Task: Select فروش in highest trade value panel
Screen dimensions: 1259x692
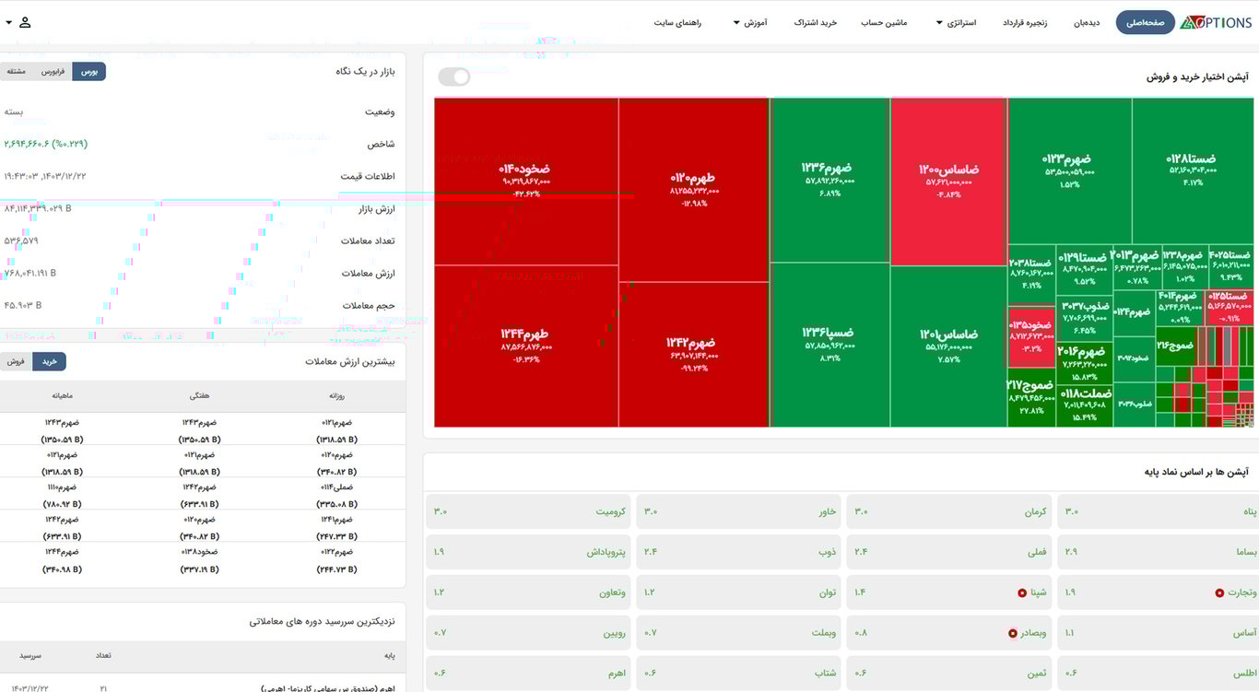Action: tap(16, 362)
